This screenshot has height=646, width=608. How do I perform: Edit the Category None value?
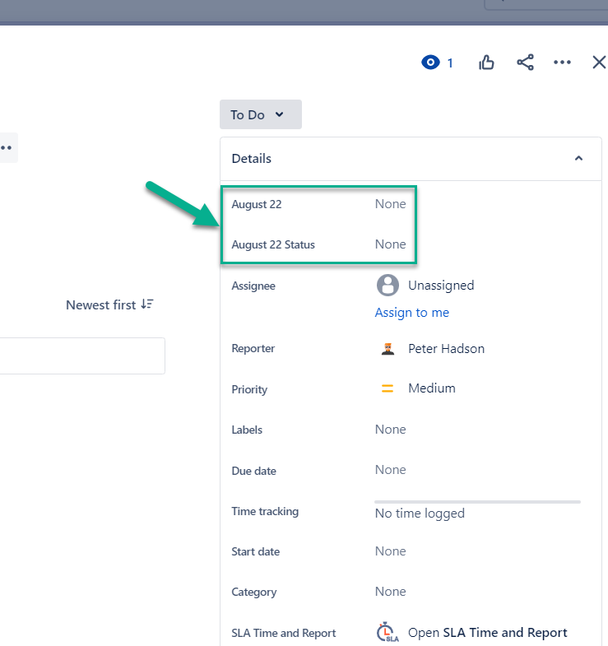point(390,592)
